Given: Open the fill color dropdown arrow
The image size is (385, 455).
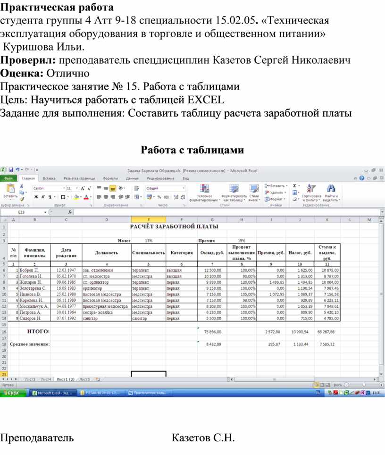Looking at the screenshot, I should point(81,197).
